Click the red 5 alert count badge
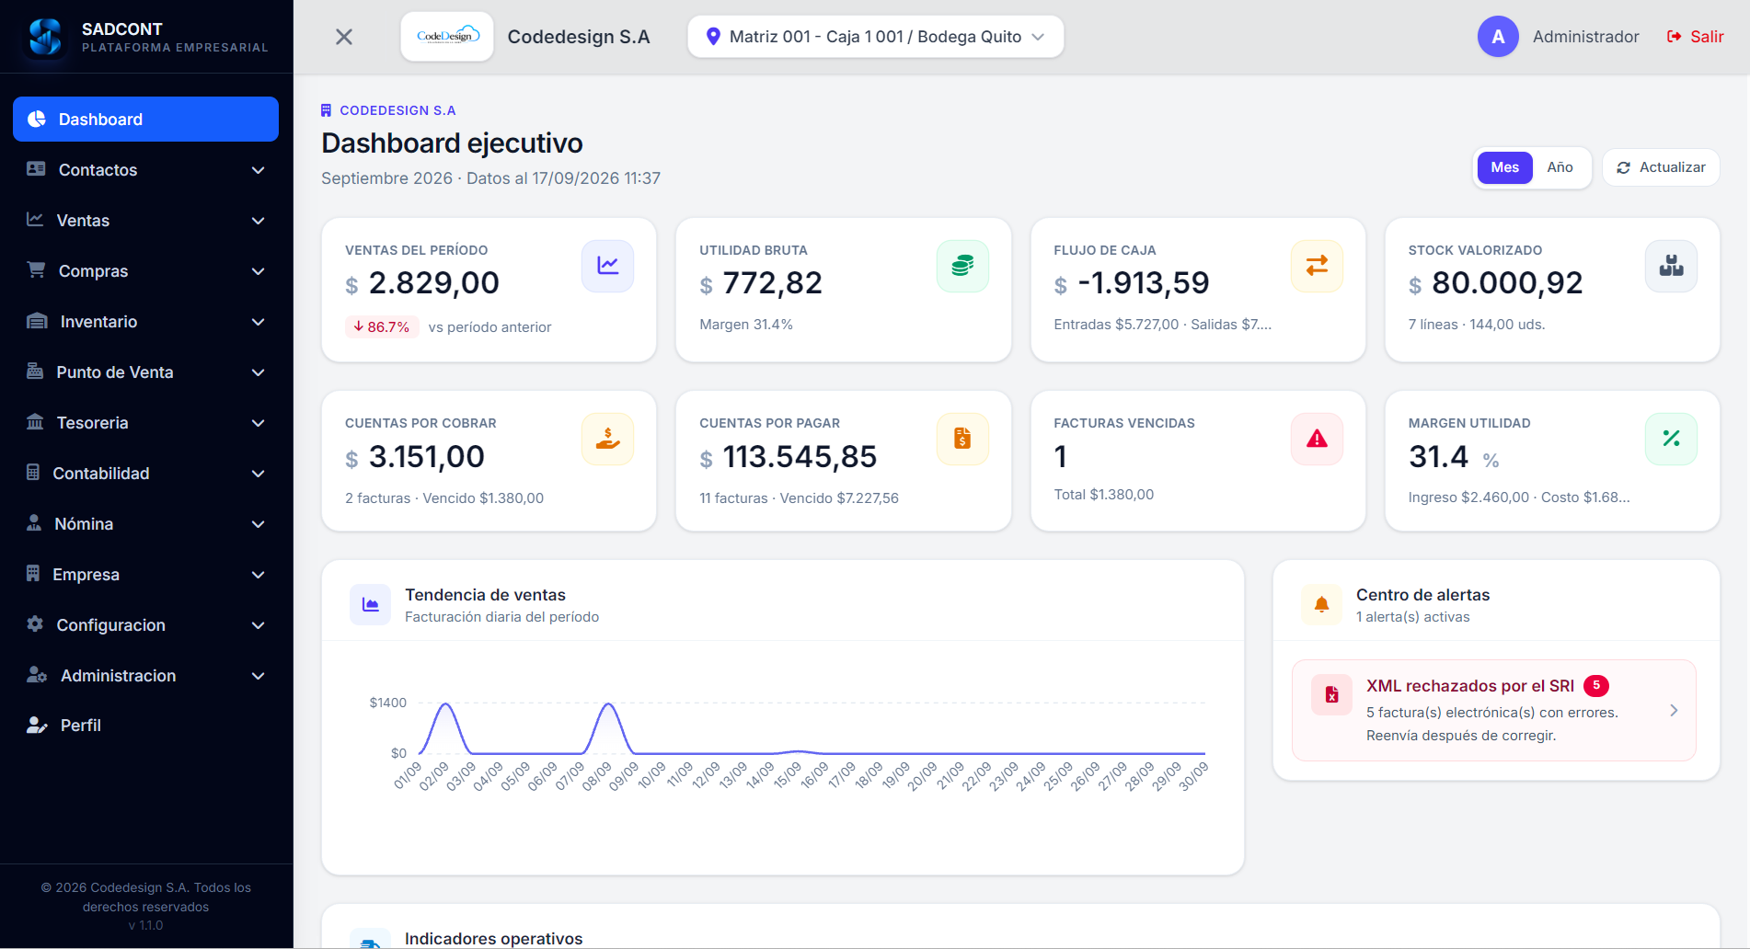Screen dimensions: 1750x949 [1596, 685]
